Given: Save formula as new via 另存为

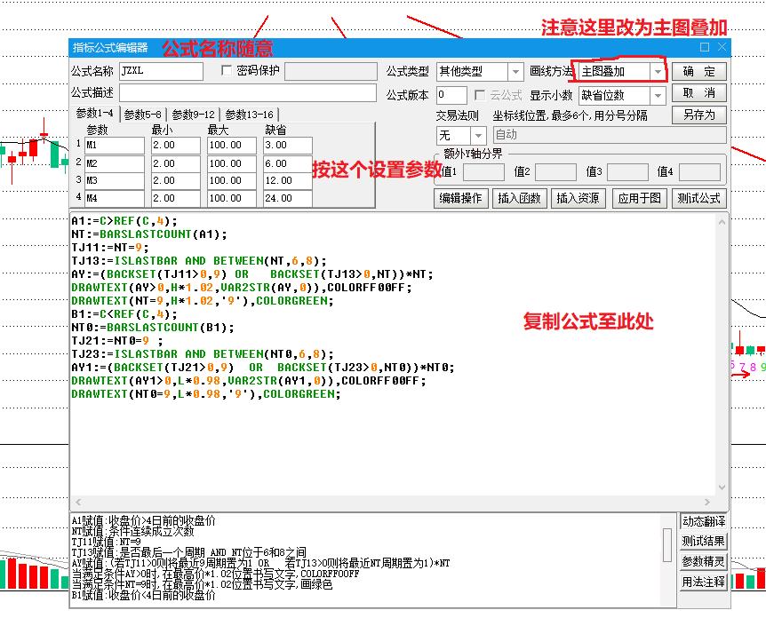Looking at the screenshot, I should pos(699,115).
